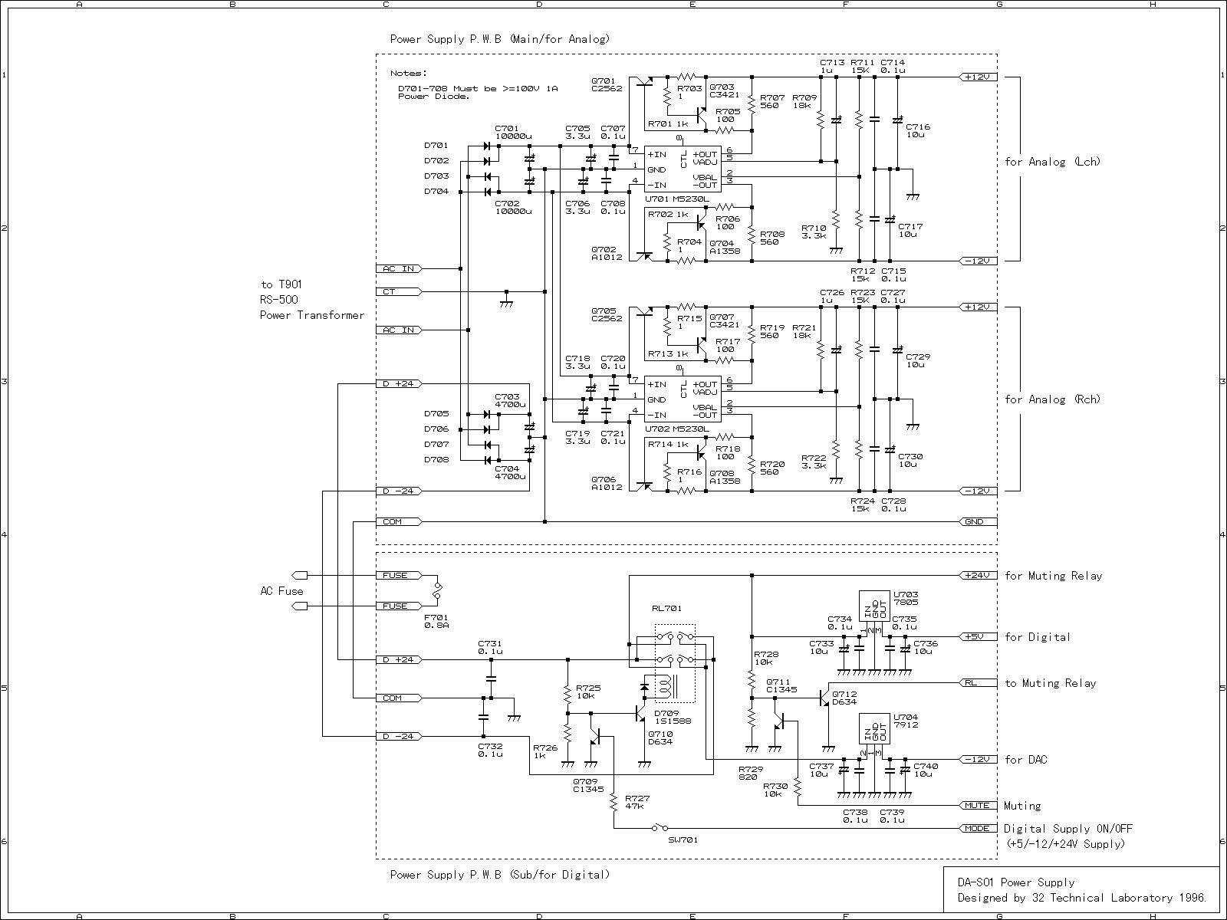Viewport: 1227px width, 920px height.
Task: Click the 'C703 4700u' capacitor label
Action: pos(510,400)
